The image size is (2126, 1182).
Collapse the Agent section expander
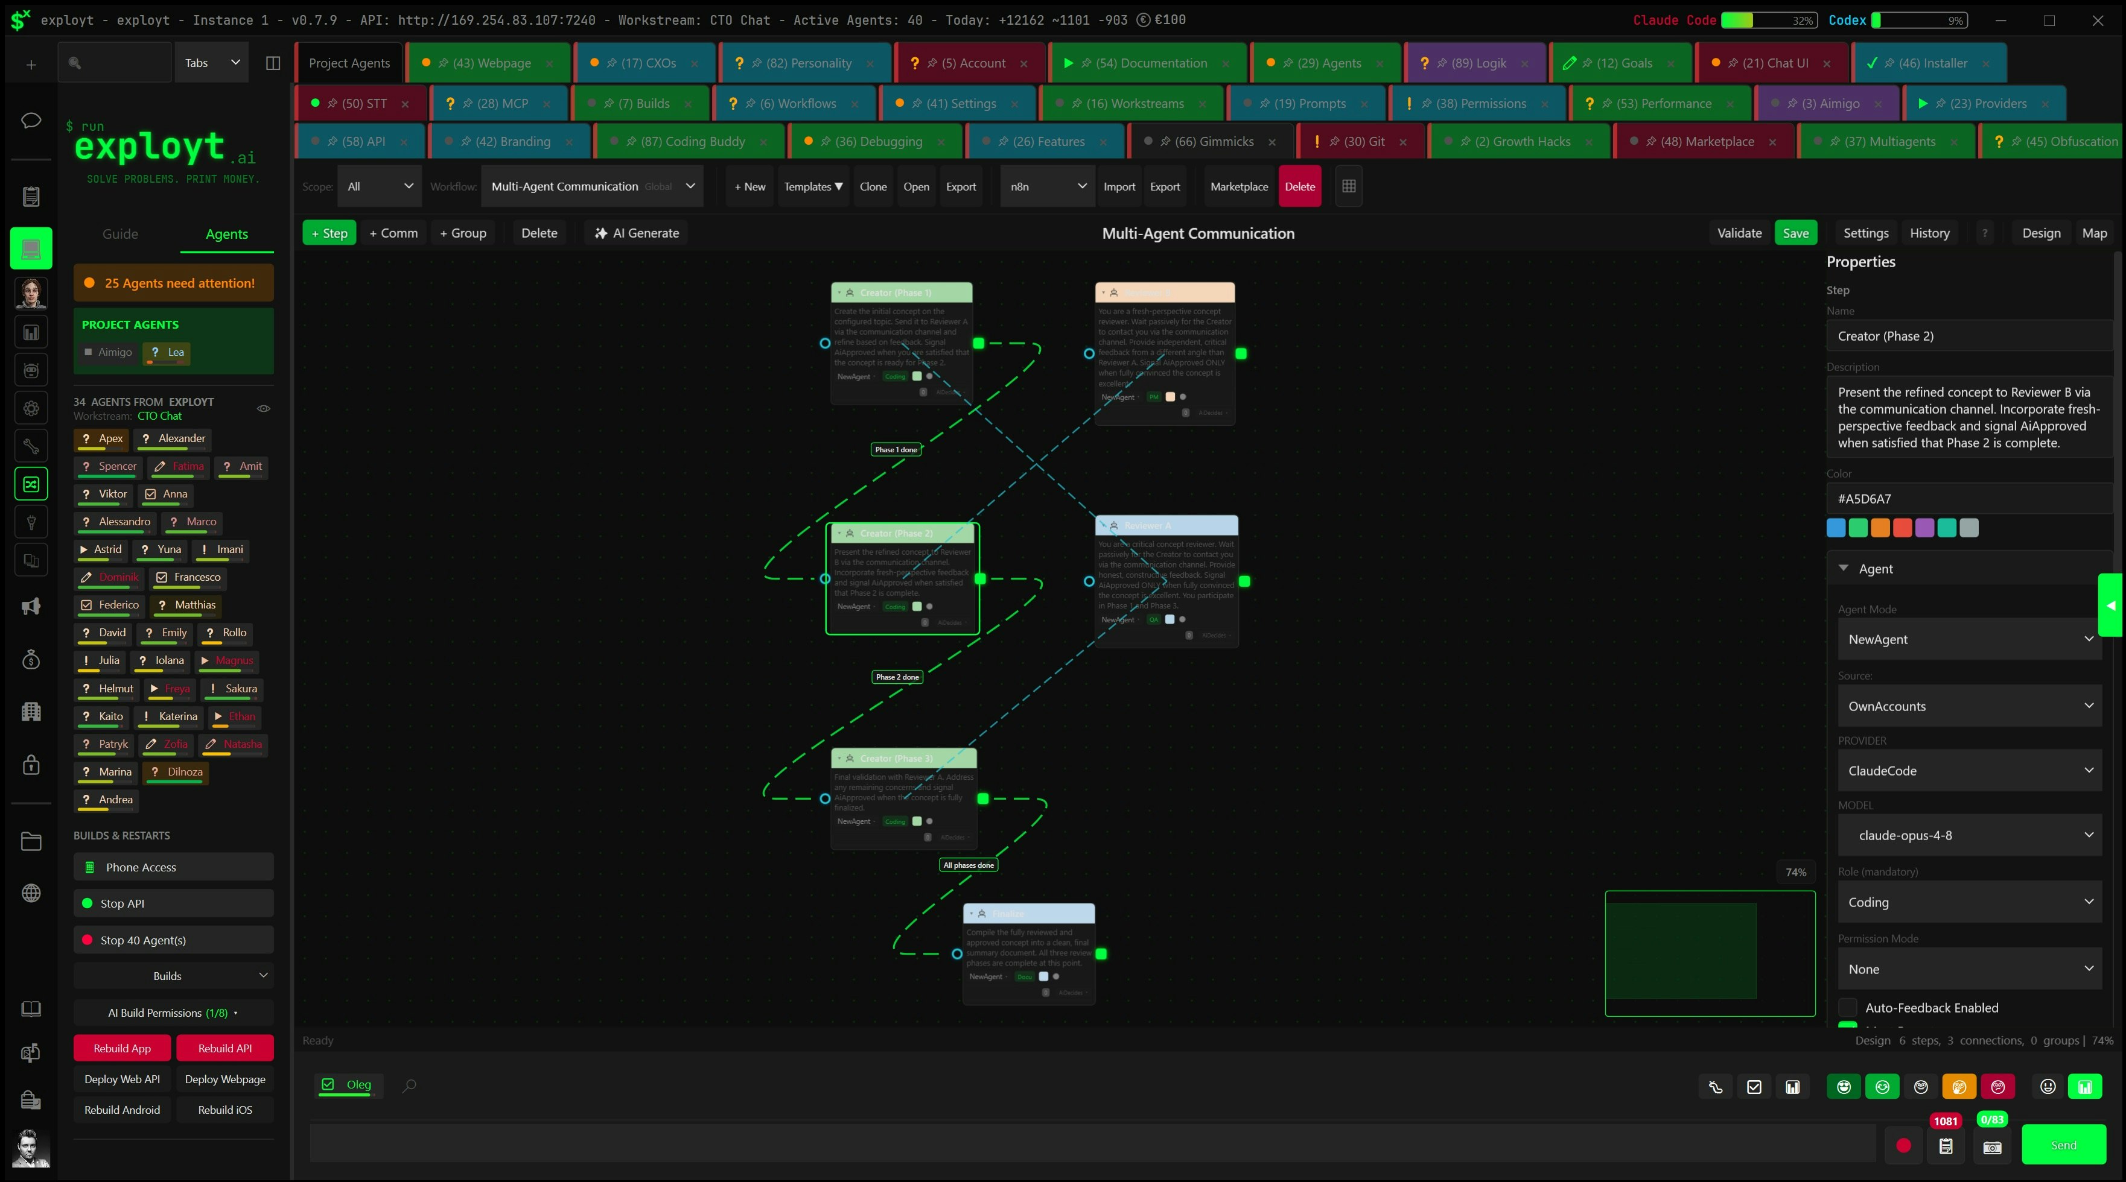1843,568
